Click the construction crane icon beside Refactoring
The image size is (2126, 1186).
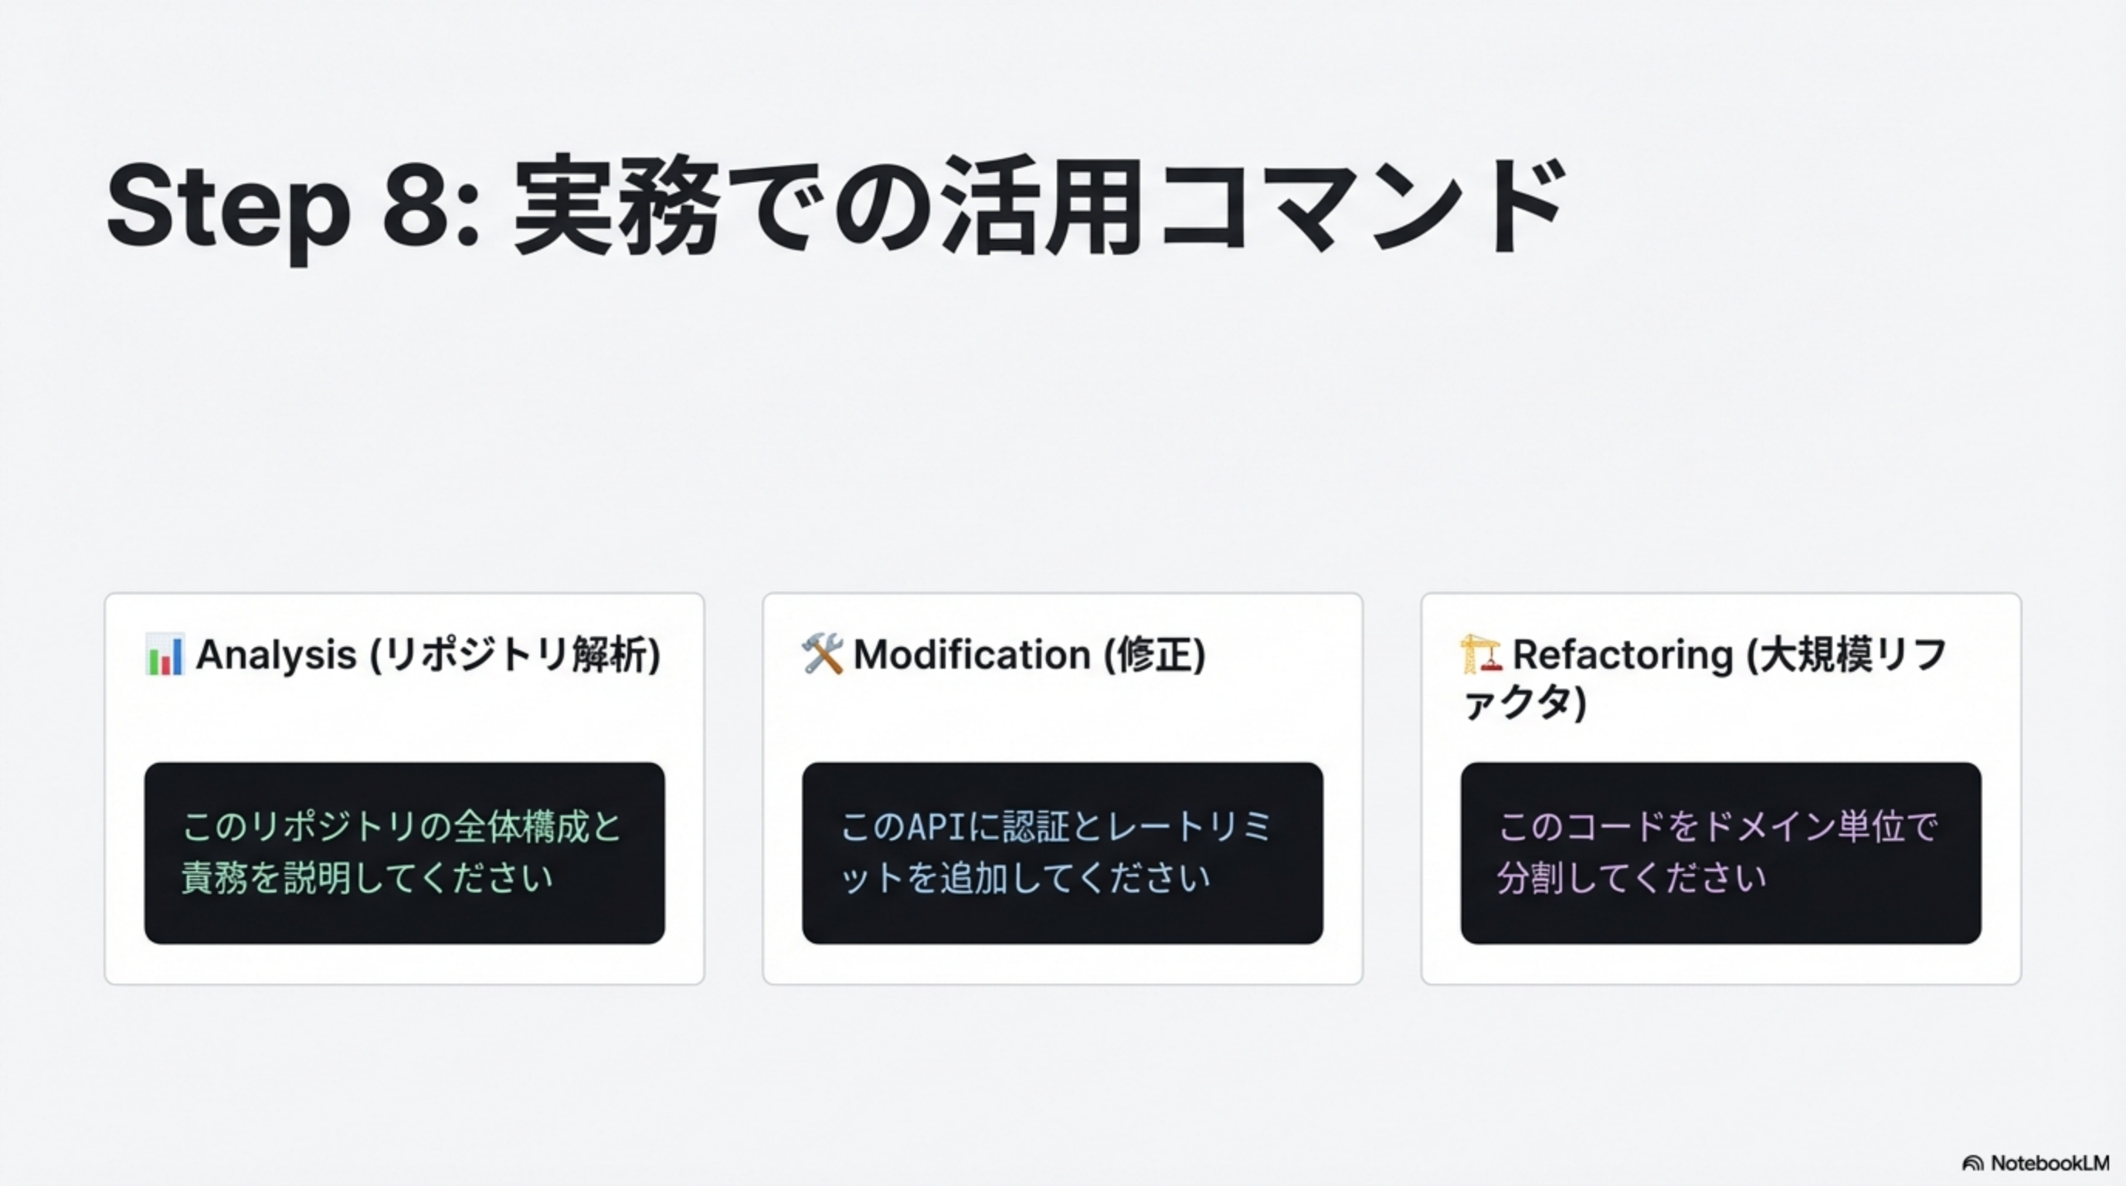pyautogui.click(x=1481, y=654)
